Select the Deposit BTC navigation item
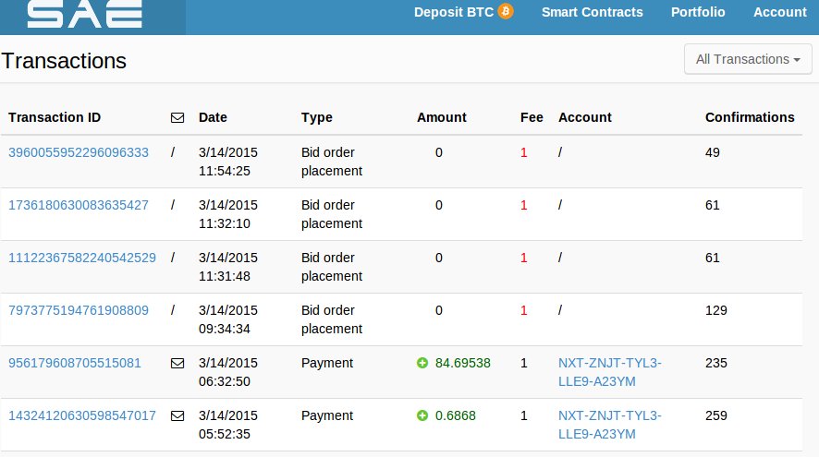Viewport: 819px width, 457px height. point(463,12)
